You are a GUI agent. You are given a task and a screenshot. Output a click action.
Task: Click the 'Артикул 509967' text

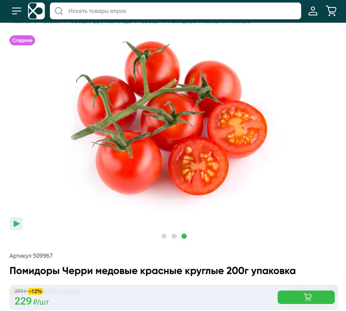(31, 256)
